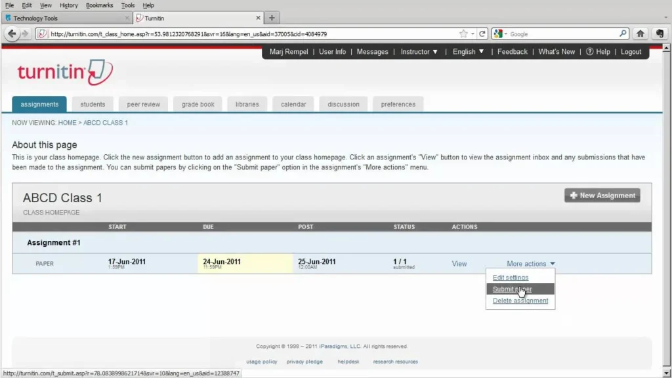
Task: Open the usage policy link in footer
Action: click(261, 361)
